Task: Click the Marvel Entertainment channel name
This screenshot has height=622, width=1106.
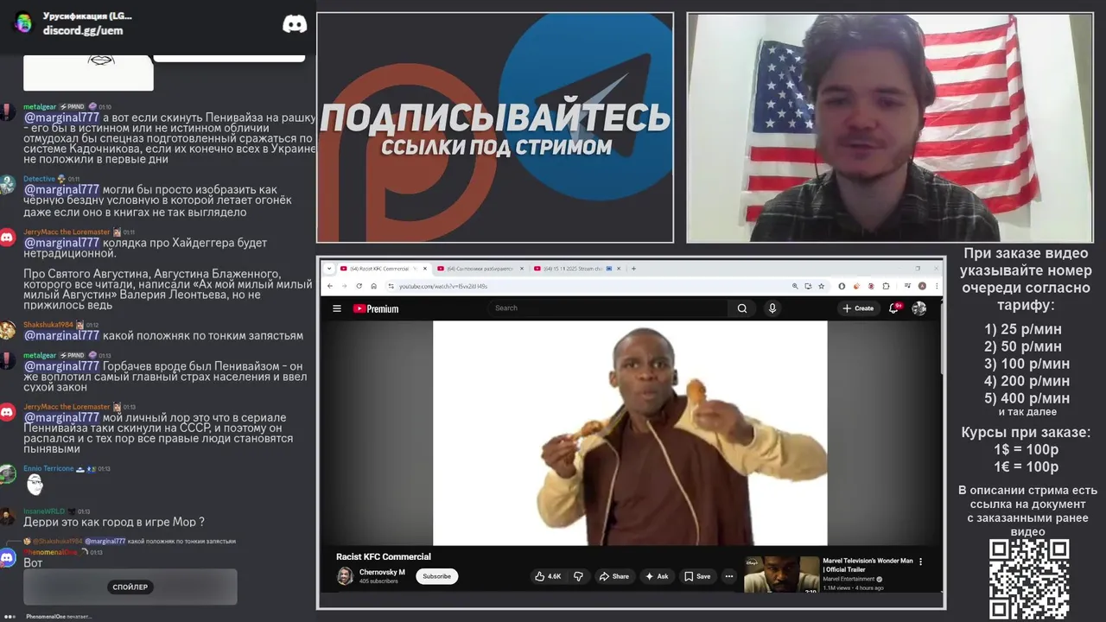Action: point(849,579)
